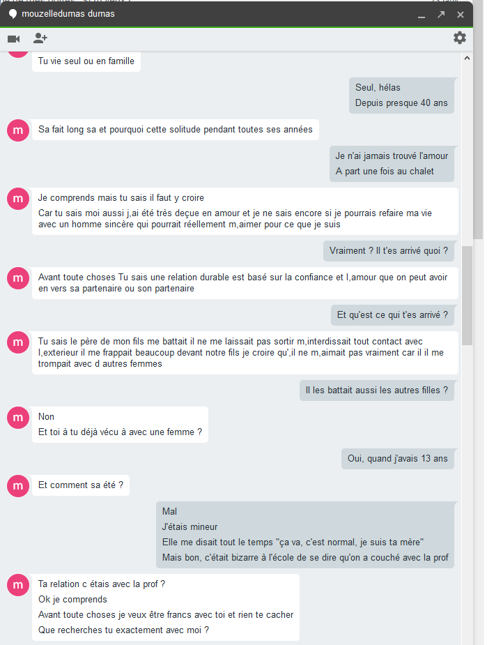Minimize the chat window
The image size is (487, 645).
pos(421,15)
